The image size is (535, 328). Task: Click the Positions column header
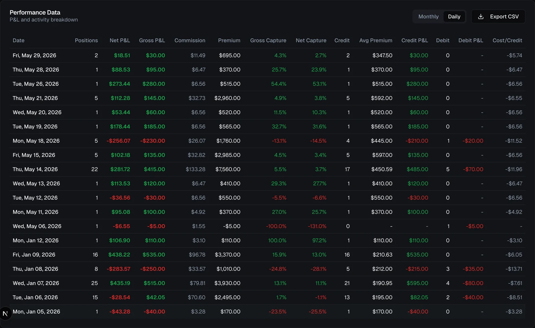(x=86, y=40)
